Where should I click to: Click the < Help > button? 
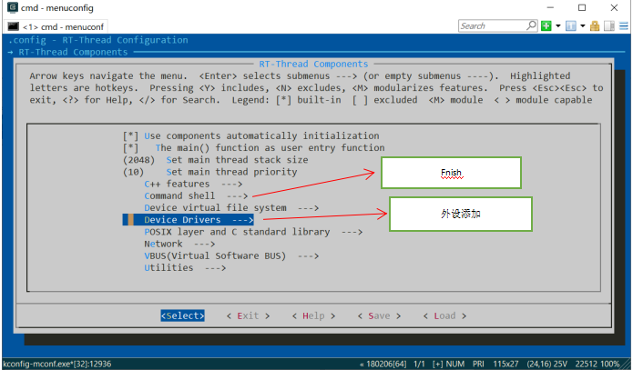[x=313, y=316]
